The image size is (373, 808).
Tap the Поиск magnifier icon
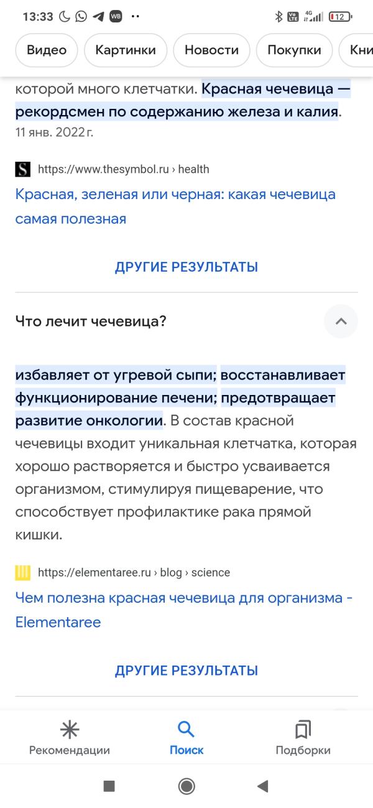coord(186,730)
